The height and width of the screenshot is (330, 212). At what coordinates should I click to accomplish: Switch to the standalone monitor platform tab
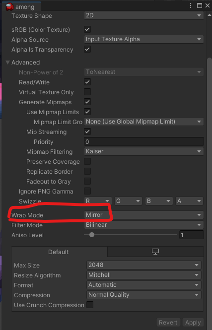155,252
